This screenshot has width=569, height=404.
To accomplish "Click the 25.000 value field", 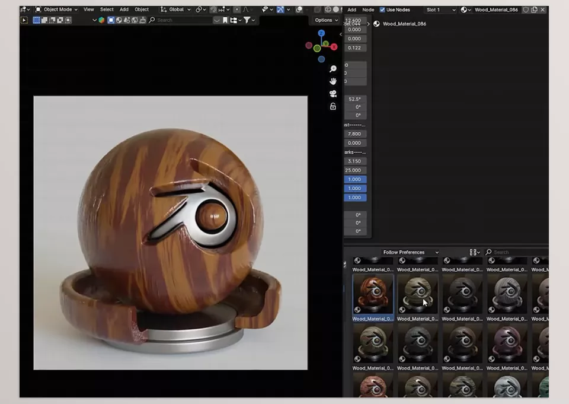I will pos(355,170).
